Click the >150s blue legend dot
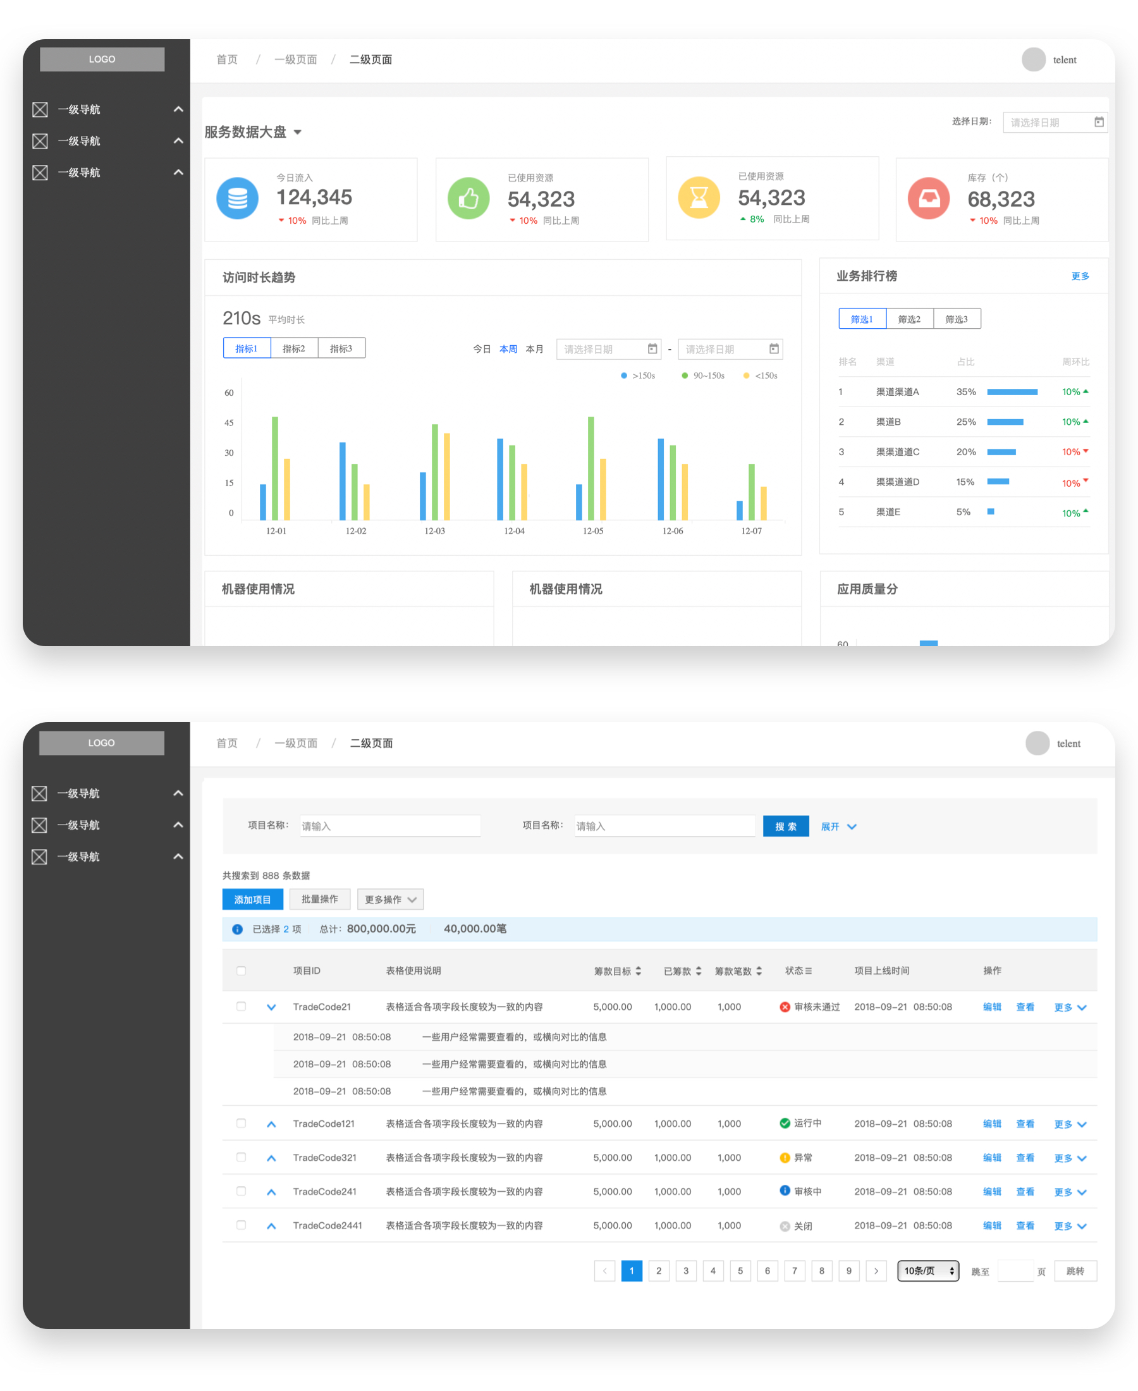The width and height of the screenshot is (1138, 1391). pyautogui.click(x=623, y=376)
